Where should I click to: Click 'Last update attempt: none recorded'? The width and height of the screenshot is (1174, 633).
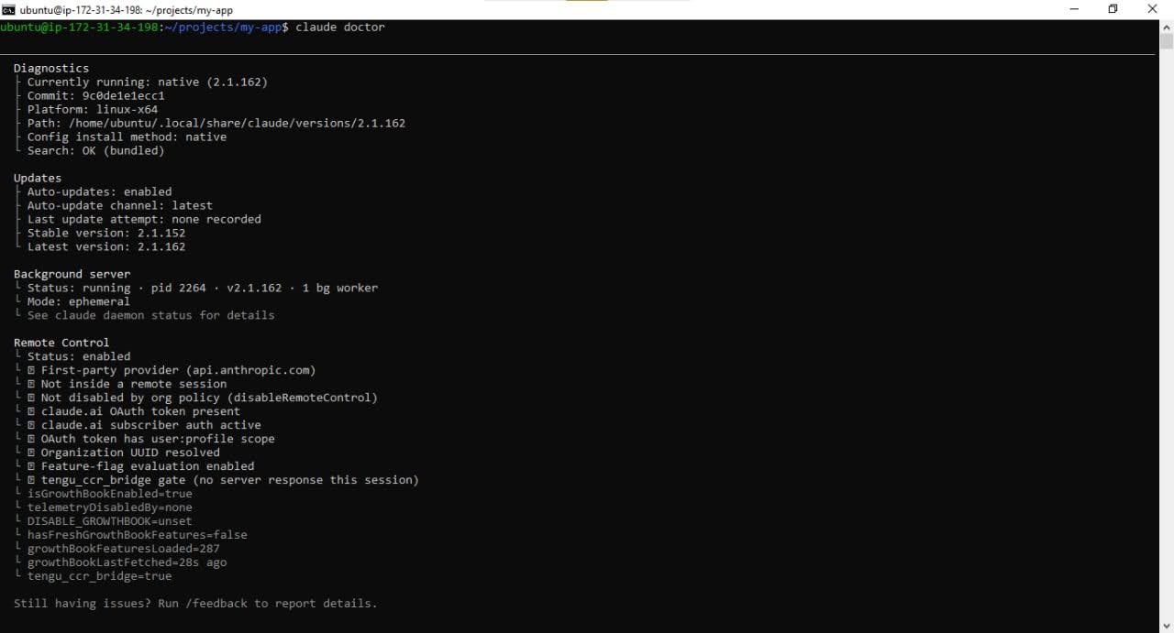144,220
